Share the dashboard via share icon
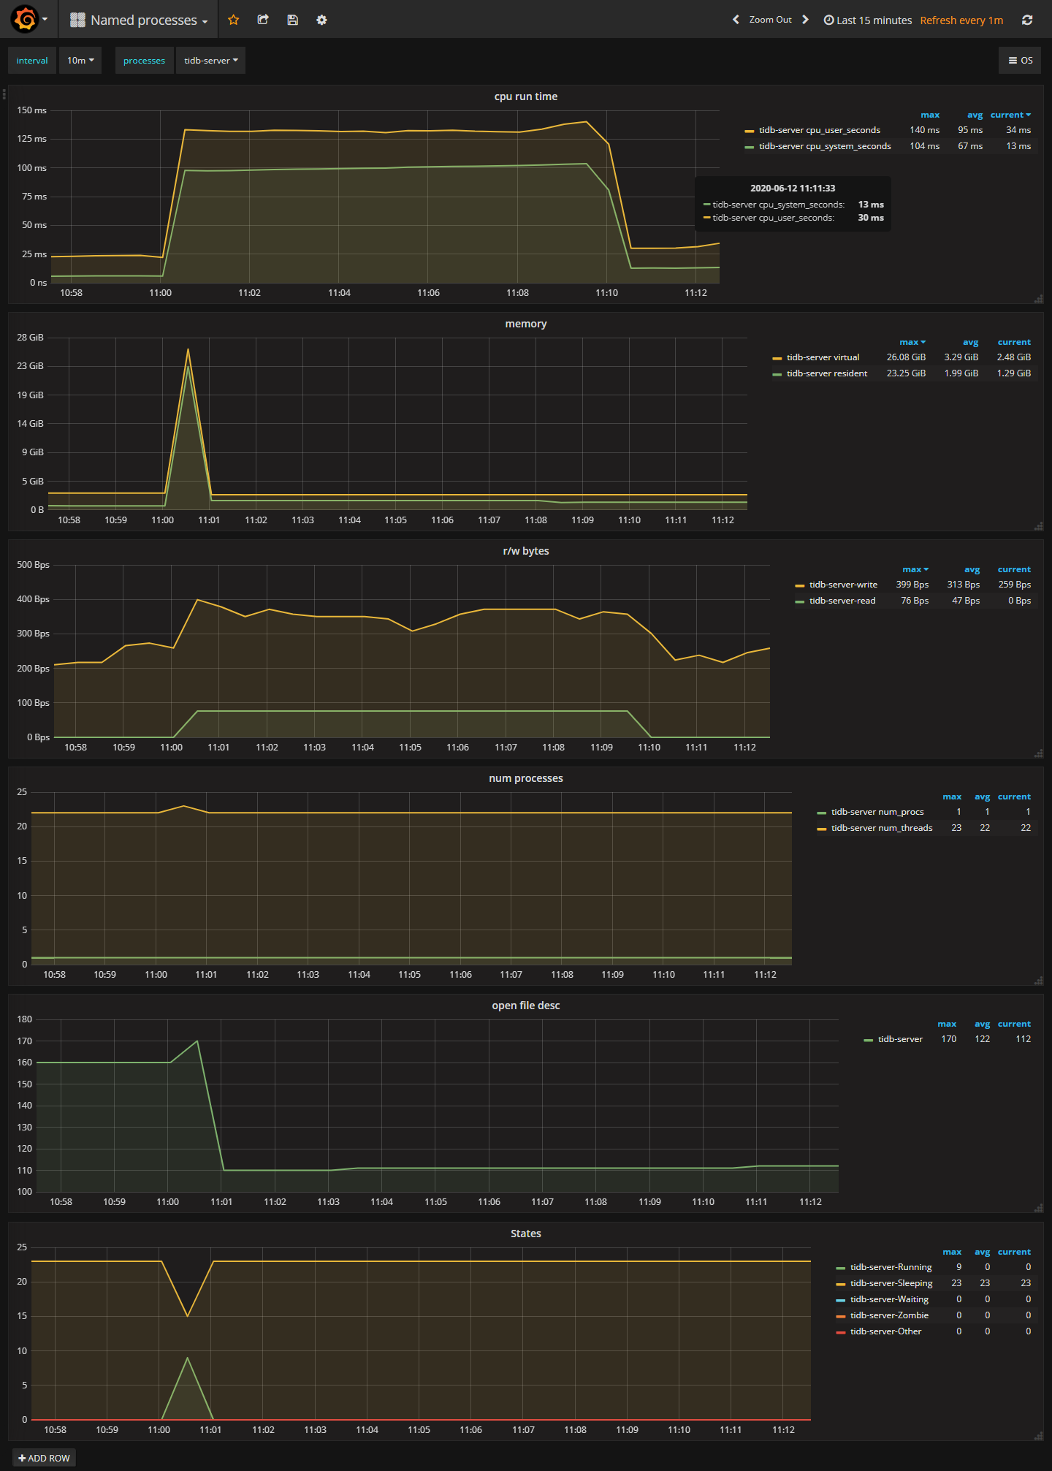Viewport: 1052px width, 1471px height. click(x=263, y=20)
